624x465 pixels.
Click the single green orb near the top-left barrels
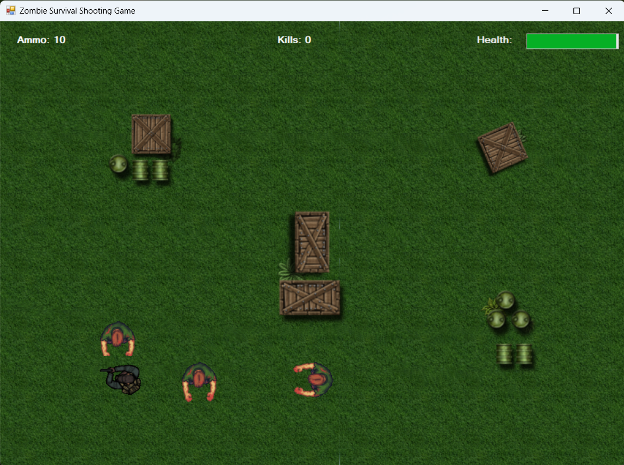coord(118,164)
